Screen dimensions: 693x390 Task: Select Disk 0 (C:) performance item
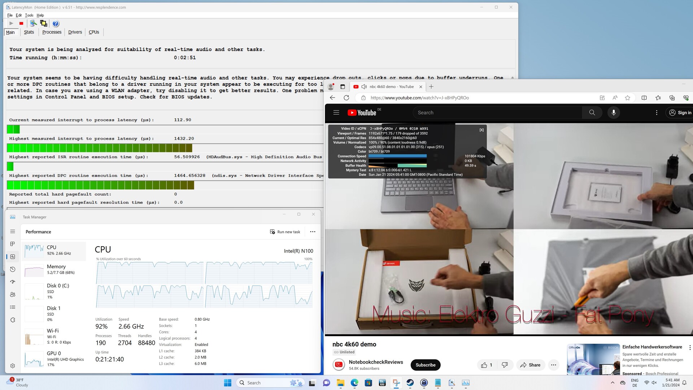54,291
